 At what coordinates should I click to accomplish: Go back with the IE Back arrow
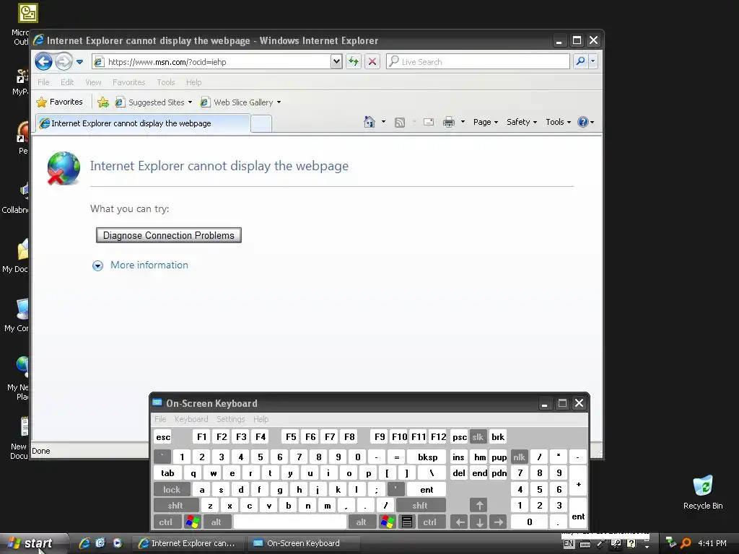43,61
